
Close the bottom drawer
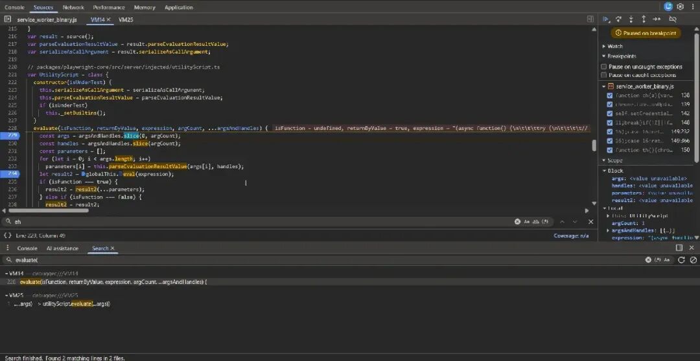(x=692, y=248)
